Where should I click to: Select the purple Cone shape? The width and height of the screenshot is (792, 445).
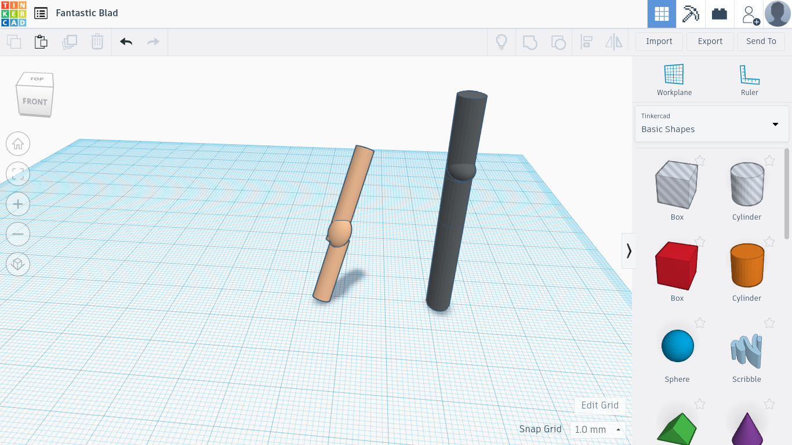pyautogui.click(x=747, y=429)
